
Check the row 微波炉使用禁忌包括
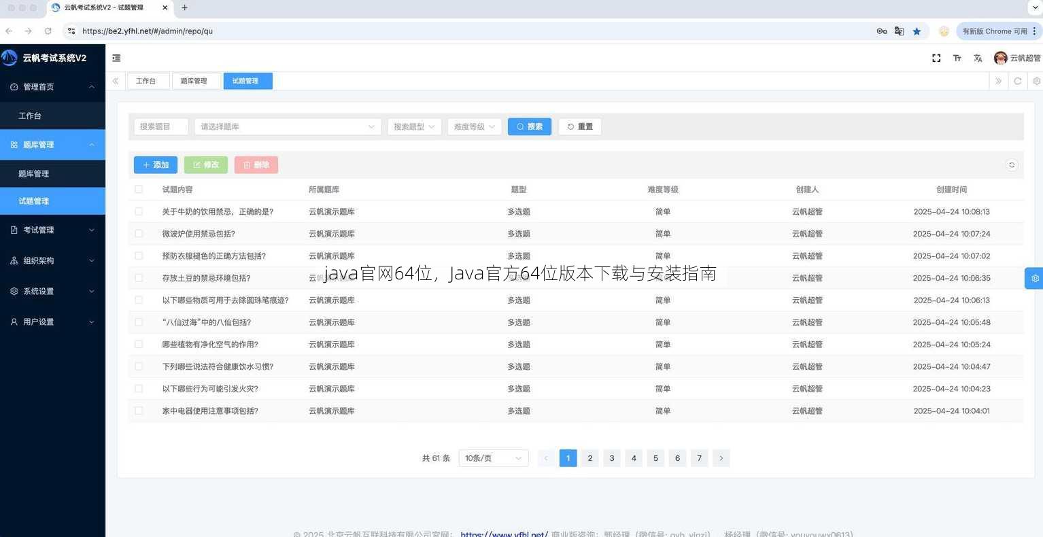pyautogui.click(x=139, y=234)
